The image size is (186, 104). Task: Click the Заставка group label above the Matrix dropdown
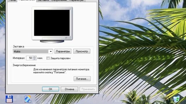pos(19,47)
